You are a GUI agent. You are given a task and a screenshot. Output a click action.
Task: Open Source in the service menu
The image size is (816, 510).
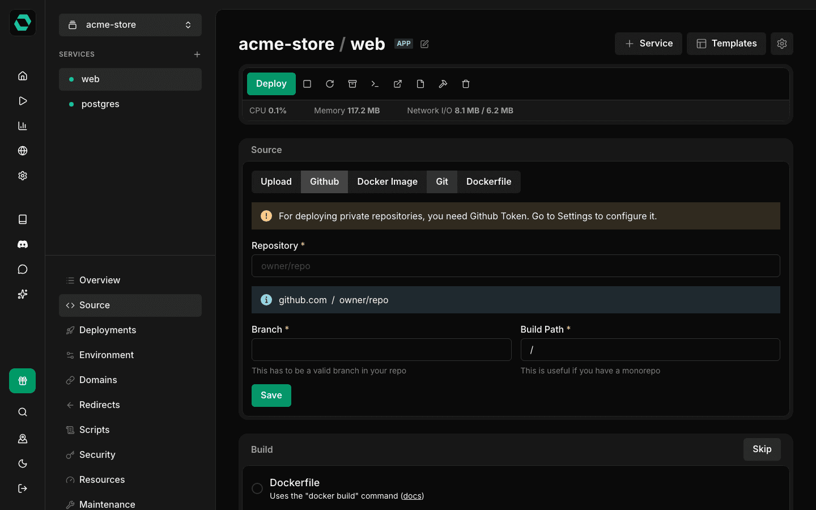130,305
